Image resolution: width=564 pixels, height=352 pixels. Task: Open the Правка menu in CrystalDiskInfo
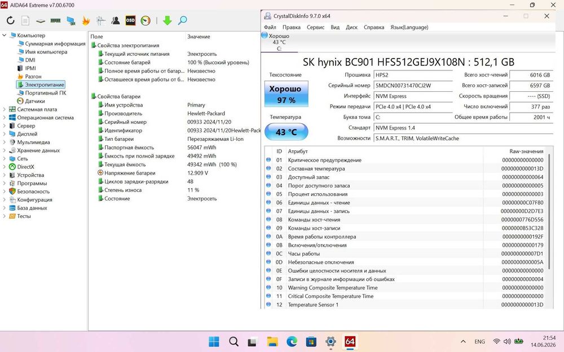292,27
